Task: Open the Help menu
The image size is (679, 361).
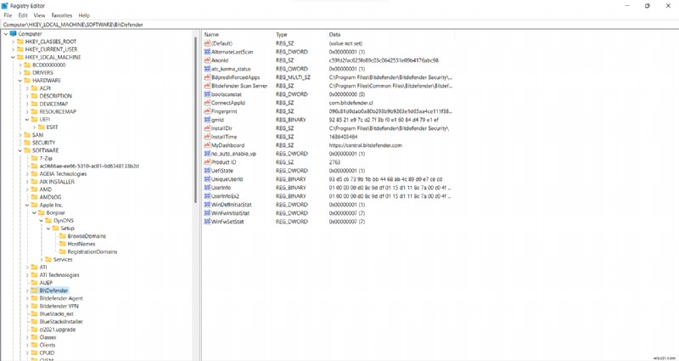Action: click(84, 15)
